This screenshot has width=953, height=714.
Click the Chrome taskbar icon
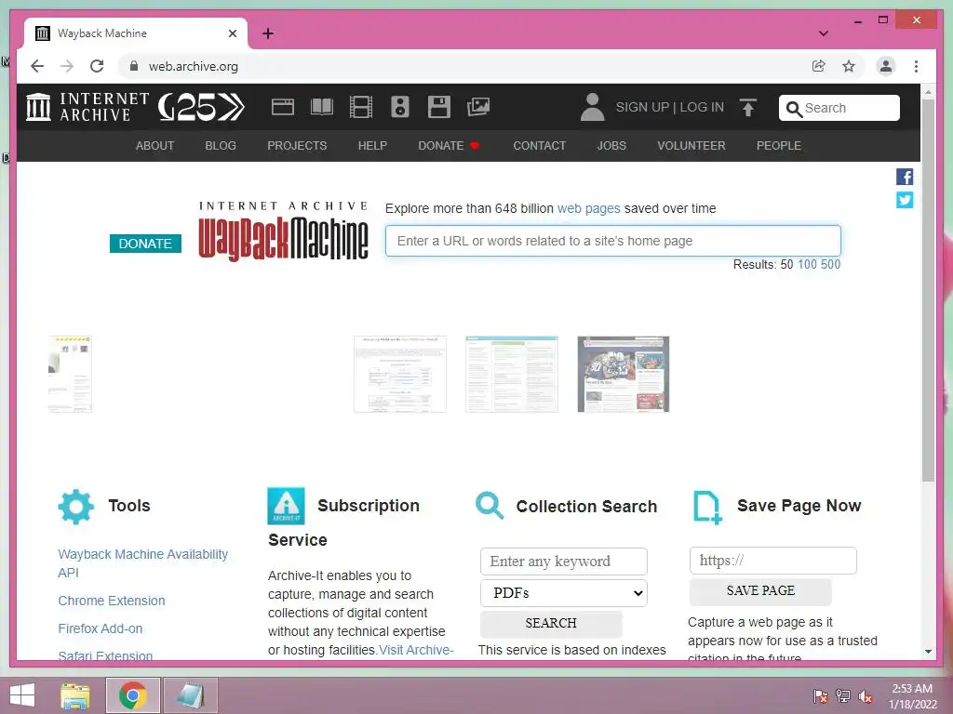[132, 695]
